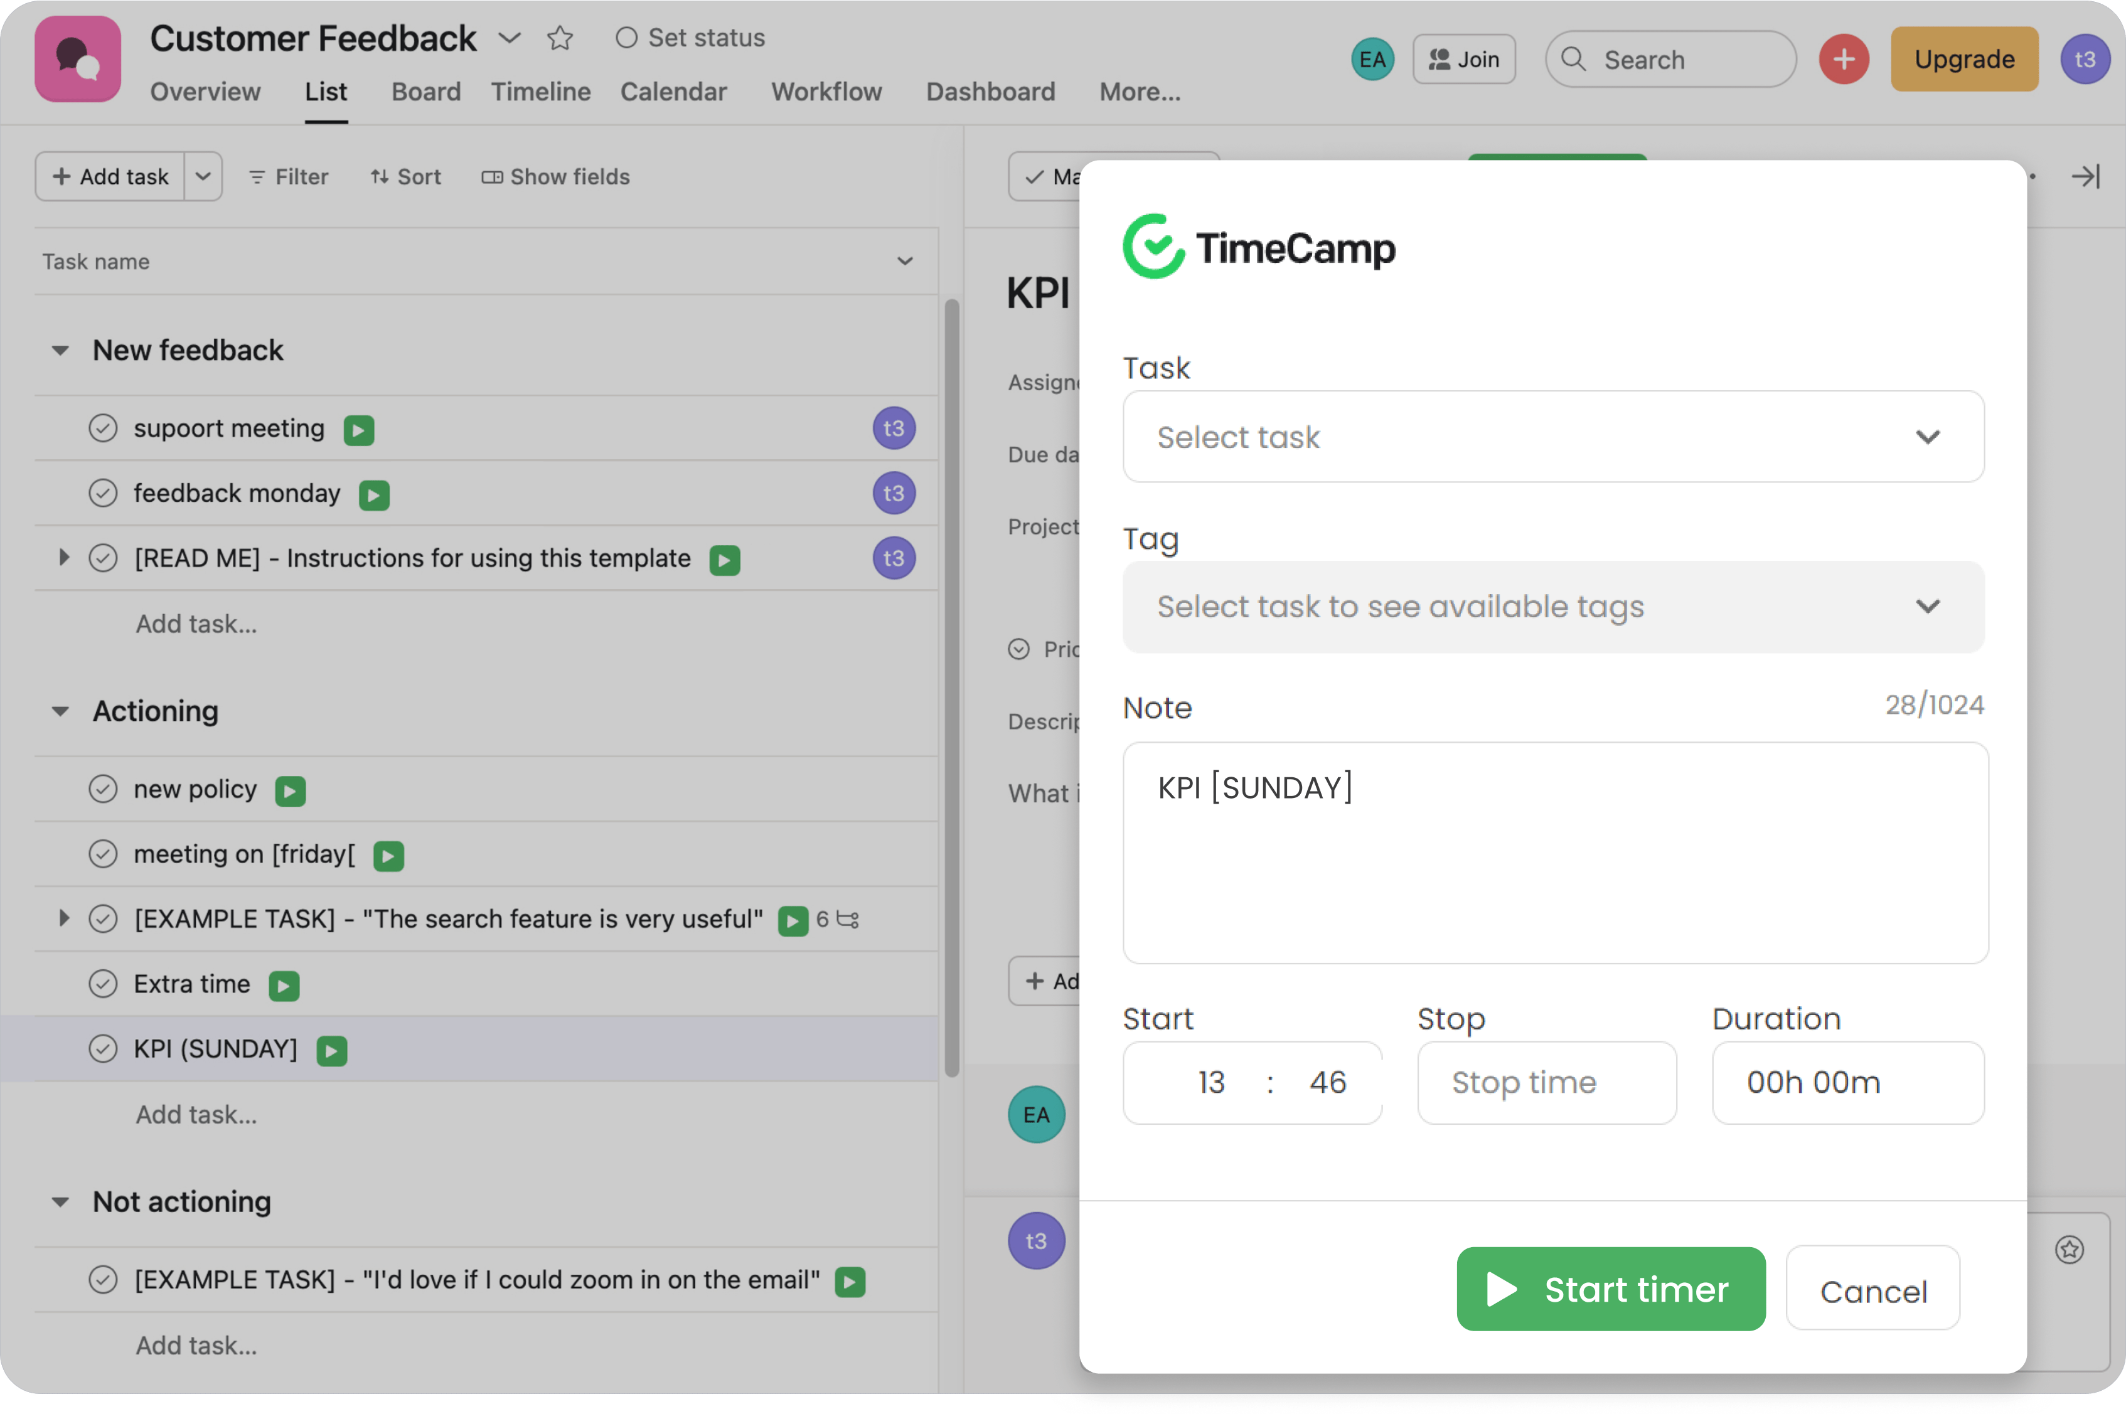Image resolution: width=2126 pixels, height=1414 pixels.
Task: Mark new policy task complete
Action: [103, 789]
